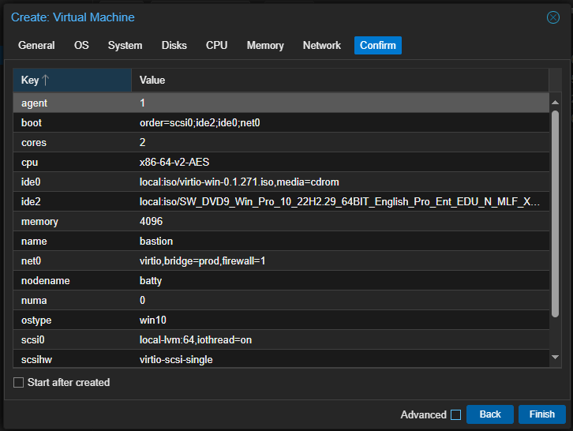The image size is (573, 431).
Task: Go to the System tab
Action: [x=125, y=46]
